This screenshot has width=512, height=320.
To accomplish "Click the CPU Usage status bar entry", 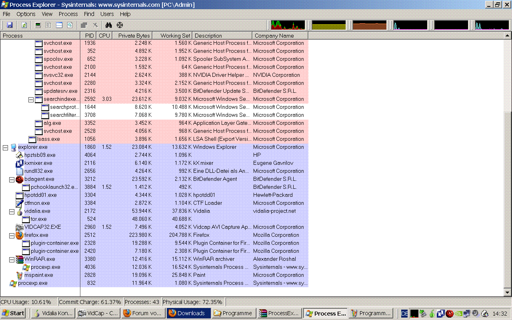I will (29, 302).
